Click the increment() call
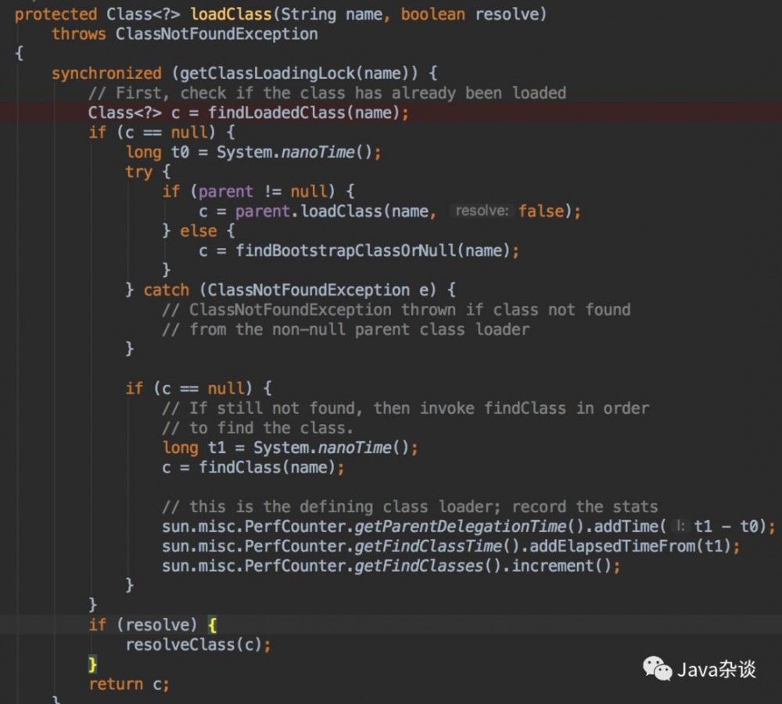The image size is (782, 704). pos(561,566)
